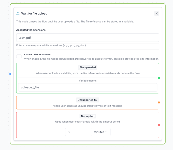Click the Accepted file extensions label
173x150 pixels.
point(31,30)
